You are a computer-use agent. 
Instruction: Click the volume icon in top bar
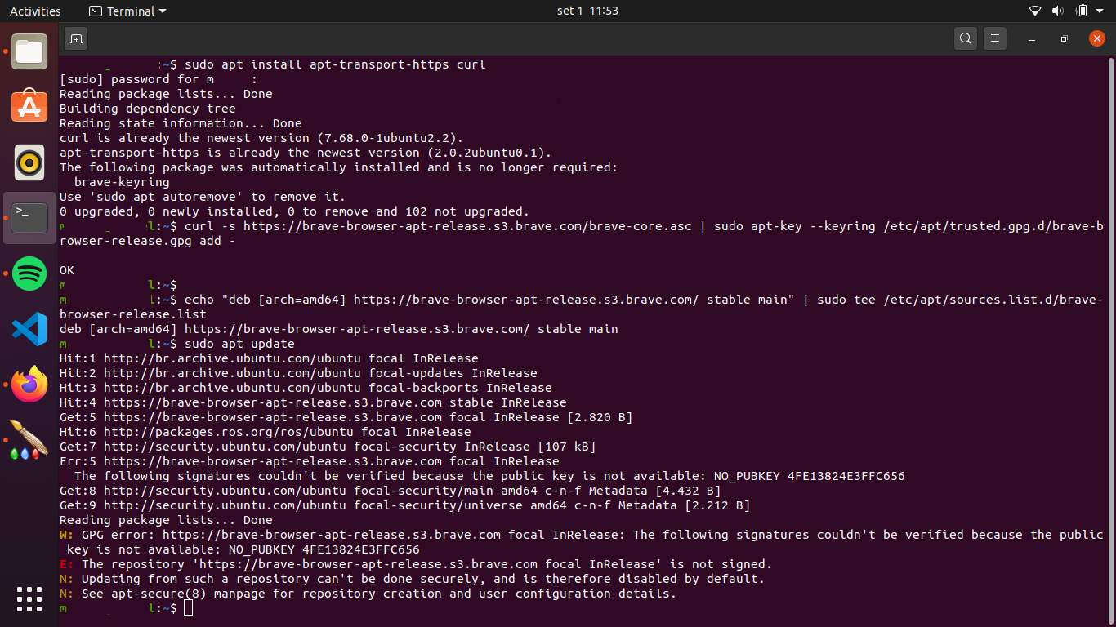tap(1057, 11)
